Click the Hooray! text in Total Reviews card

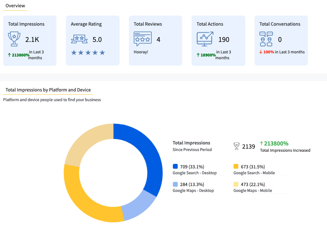(141, 52)
